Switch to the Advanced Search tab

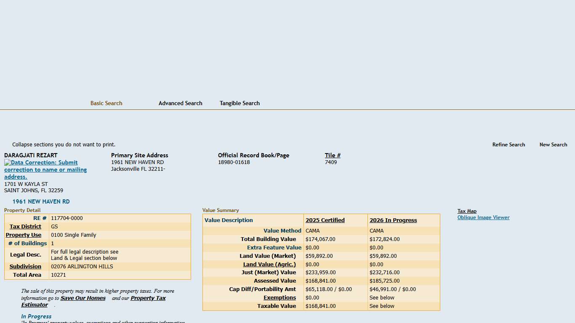tap(180, 103)
